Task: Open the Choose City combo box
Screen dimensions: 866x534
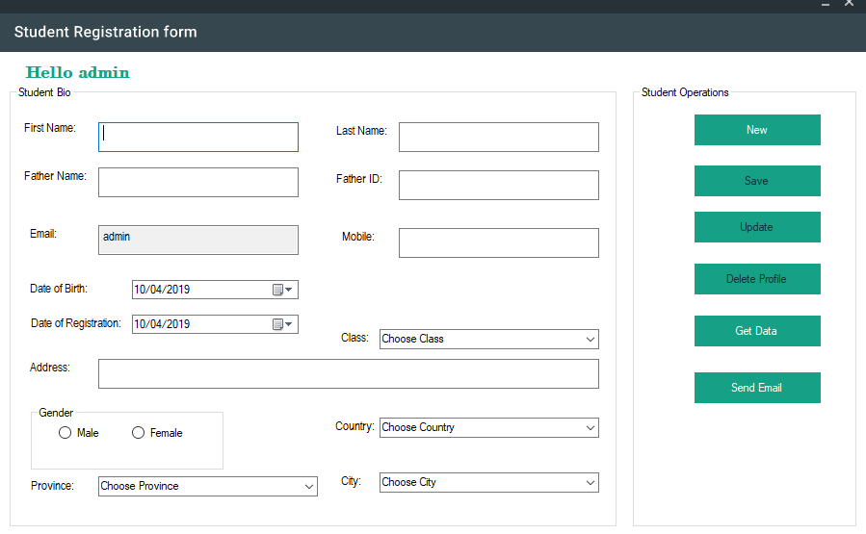Action: [488, 483]
